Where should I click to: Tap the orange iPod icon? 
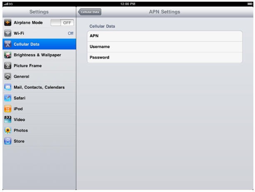click(7, 109)
